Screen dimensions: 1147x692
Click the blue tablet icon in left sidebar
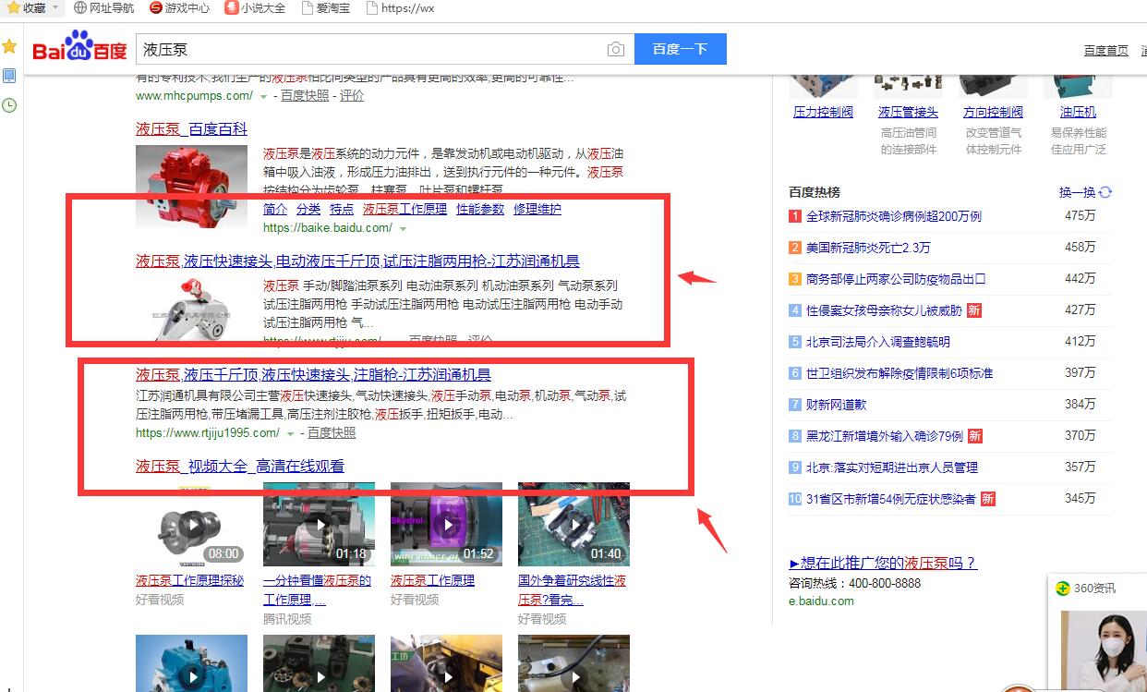(9, 76)
